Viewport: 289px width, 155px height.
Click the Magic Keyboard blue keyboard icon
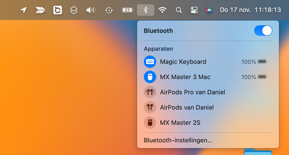click(150, 62)
